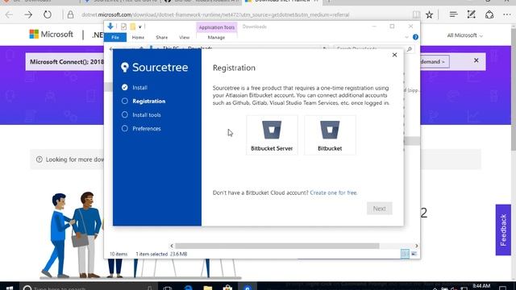Click the Next button in Registration
The height and width of the screenshot is (290, 516).
coord(379,209)
